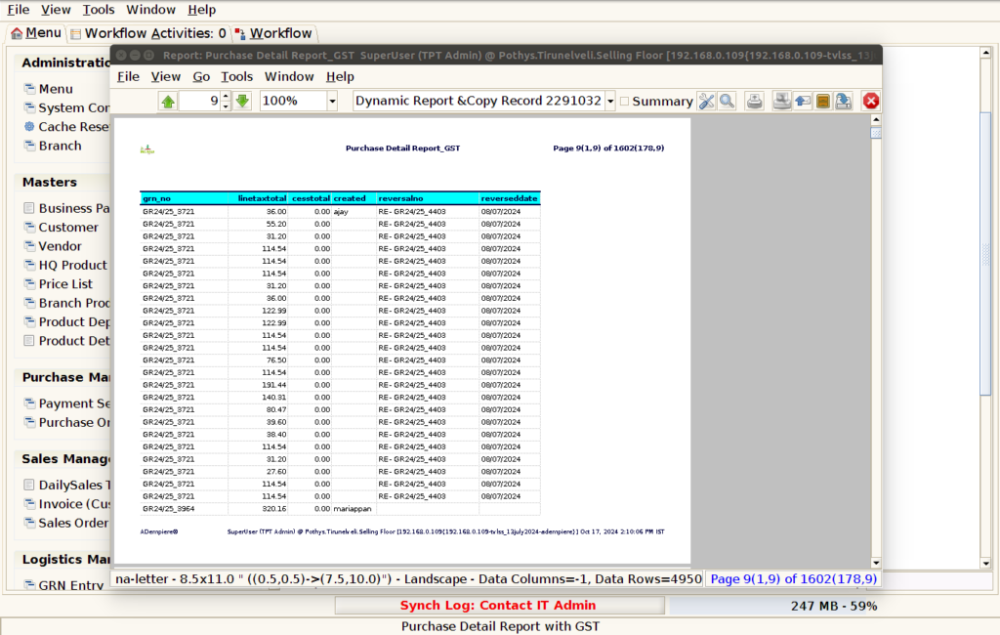
Task: Click the created value 'mariappan'
Action: coord(352,509)
